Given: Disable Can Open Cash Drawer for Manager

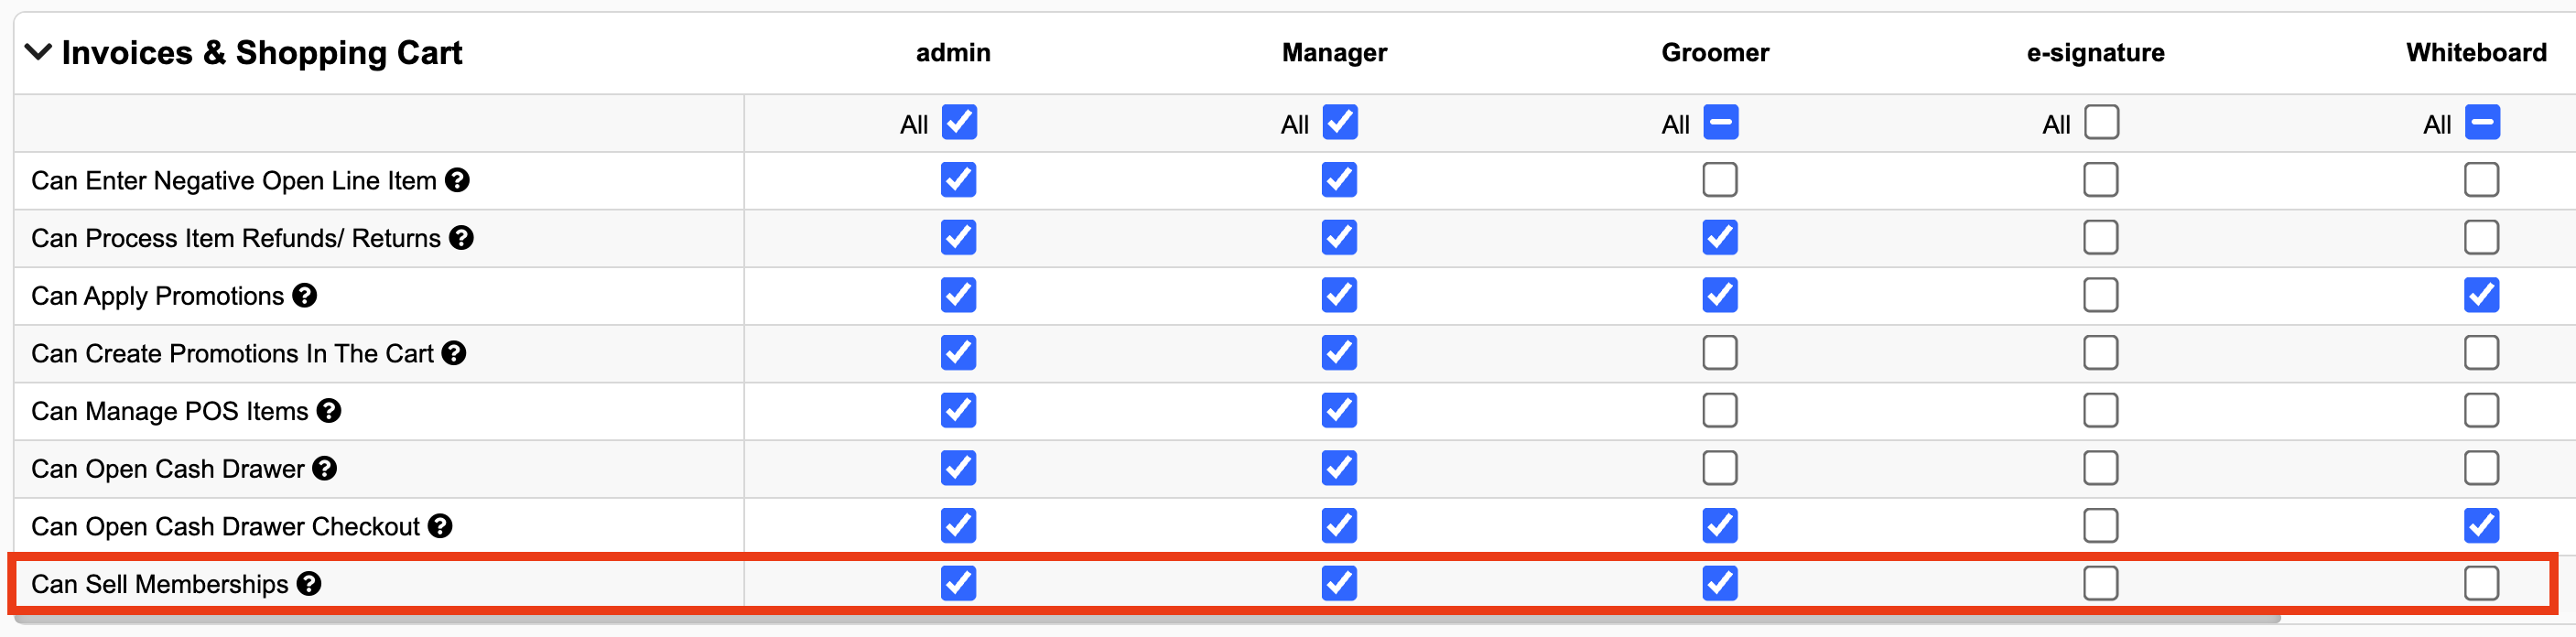Looking at the screenshot, I should point(1339,468).
